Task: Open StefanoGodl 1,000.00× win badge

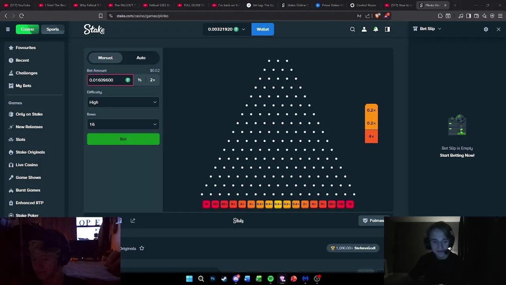Action: pyautogui.click(x=353, y=248)
